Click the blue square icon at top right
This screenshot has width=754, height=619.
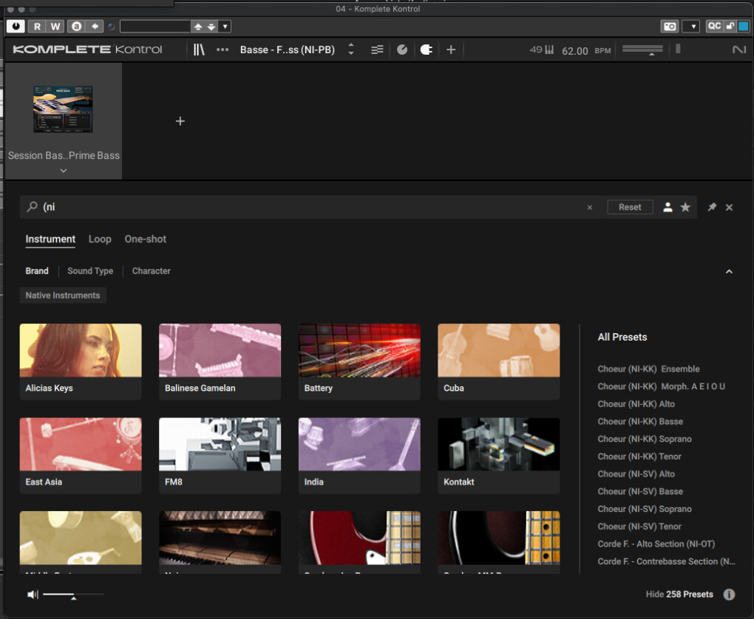pyautogui.click(x=744, y=26)
